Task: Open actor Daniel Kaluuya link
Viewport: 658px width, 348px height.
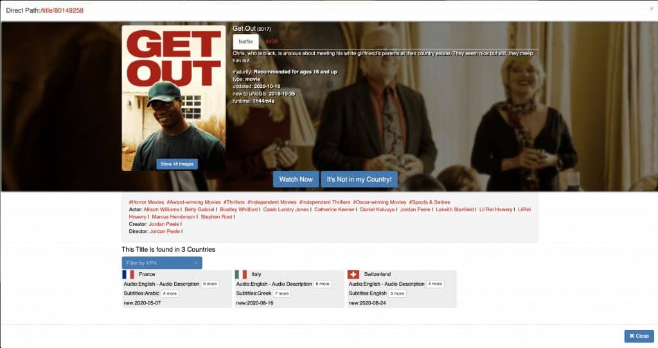Action: point(377,209)
